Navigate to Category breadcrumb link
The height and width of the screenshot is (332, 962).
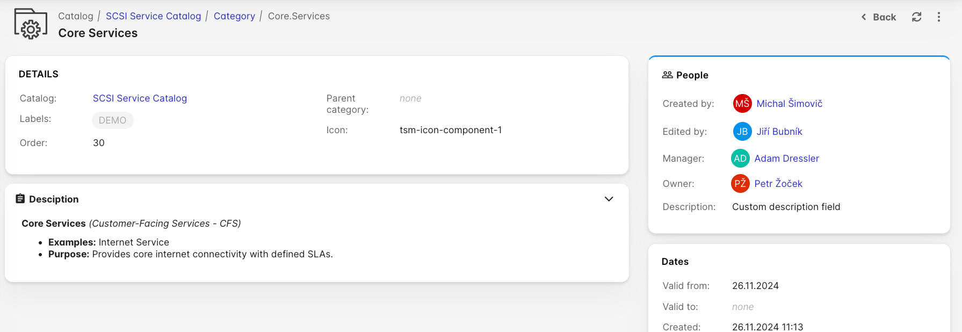[x=234, y=16]
